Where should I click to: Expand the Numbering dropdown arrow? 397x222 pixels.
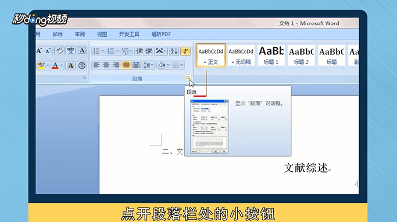pos(117,51)
